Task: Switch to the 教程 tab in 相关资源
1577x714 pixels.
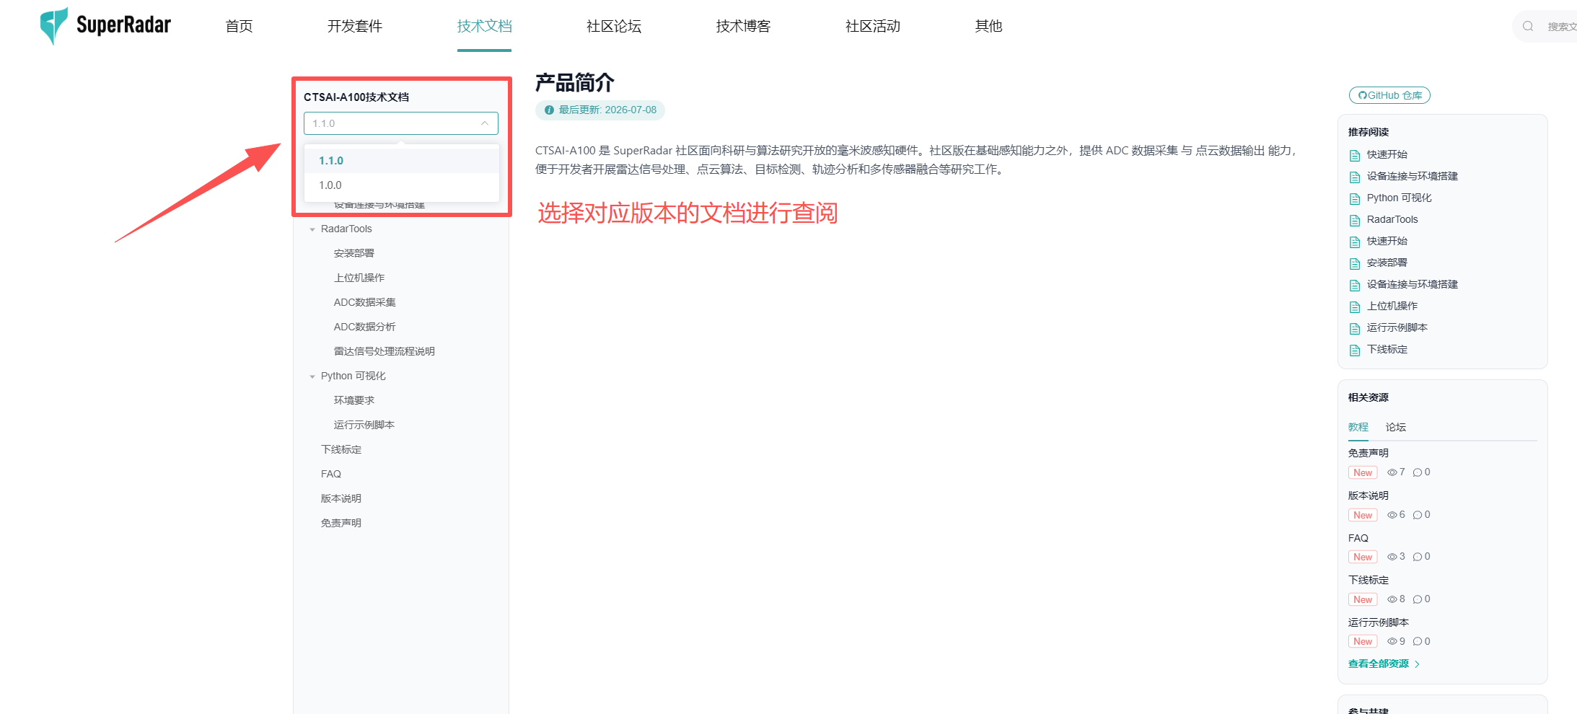Action: [x=1358, y=427]
